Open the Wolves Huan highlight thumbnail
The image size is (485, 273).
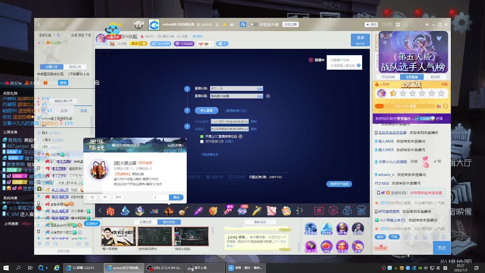[118, 236]
